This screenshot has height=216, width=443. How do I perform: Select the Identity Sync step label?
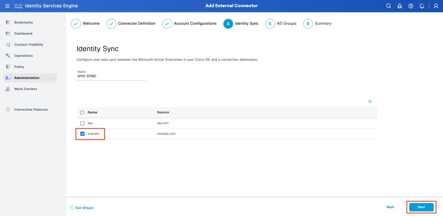[x=247, y=23]
